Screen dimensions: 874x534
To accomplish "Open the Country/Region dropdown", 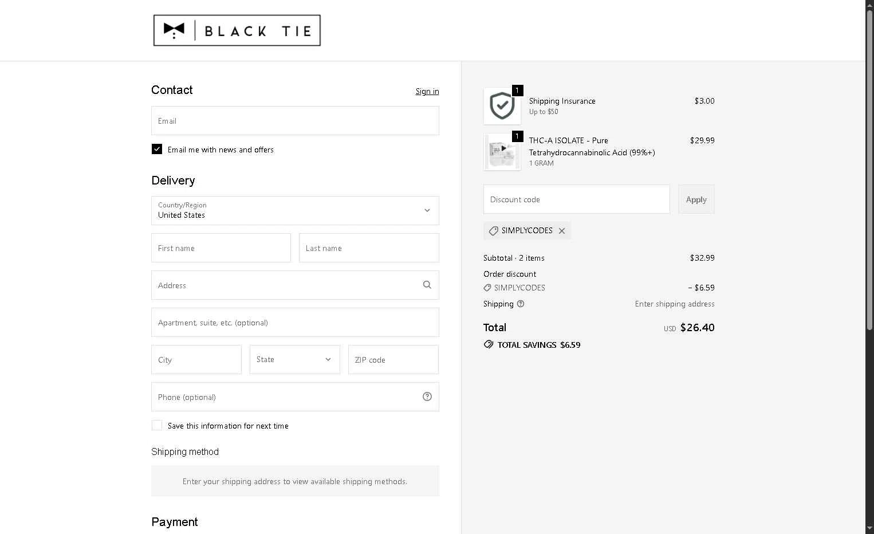I will click(295, 210).
